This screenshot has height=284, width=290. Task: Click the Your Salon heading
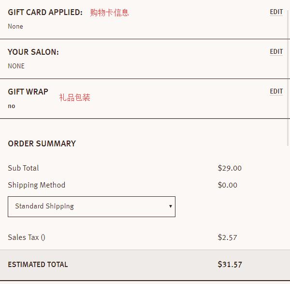click(x=33, y=52)
